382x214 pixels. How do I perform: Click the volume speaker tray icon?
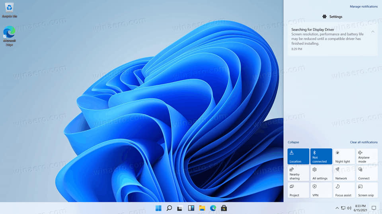point(349,208)
